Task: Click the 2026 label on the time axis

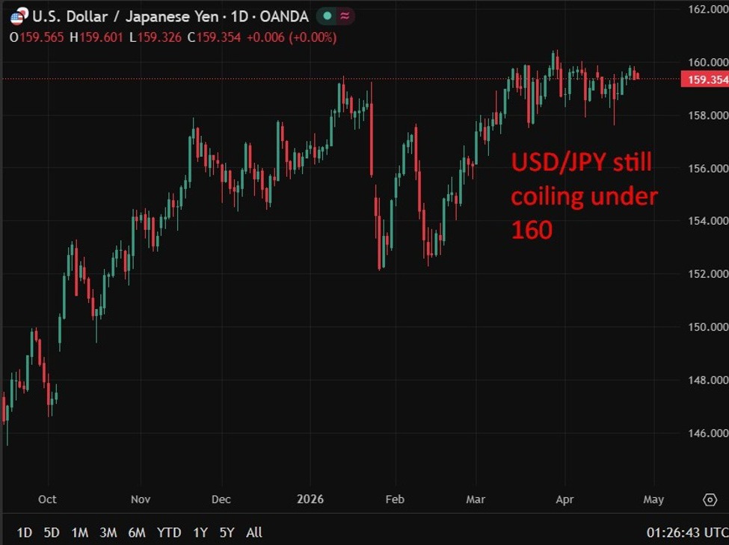Action: coord(310,499)
